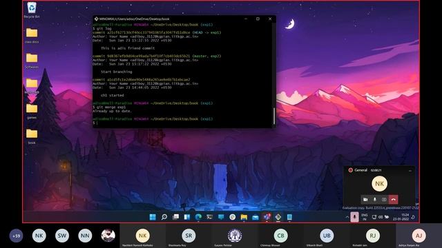This screenshot has width=442, height=248.
Task: Click the 'Already up to date.' output
Action: (x=112, y=111)
